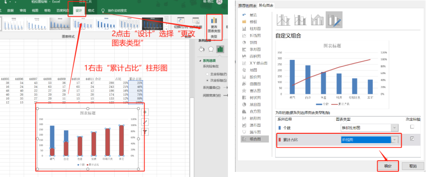Screen dimensions: 426x177
Task: Open chart type dropdown for 个数 series
Action: click(x=394, y=128)
